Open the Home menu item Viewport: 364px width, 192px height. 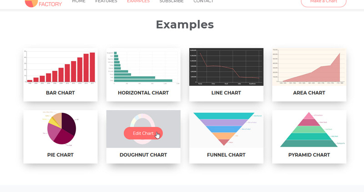(79, 1)
